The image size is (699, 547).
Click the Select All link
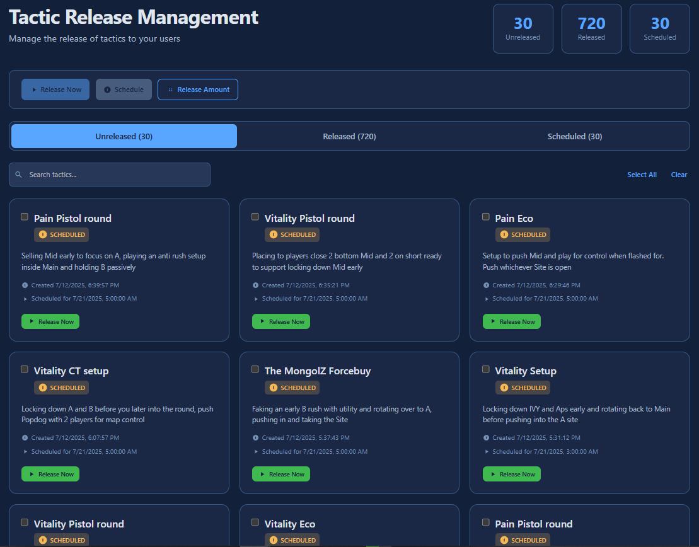(x=642, y=175)
